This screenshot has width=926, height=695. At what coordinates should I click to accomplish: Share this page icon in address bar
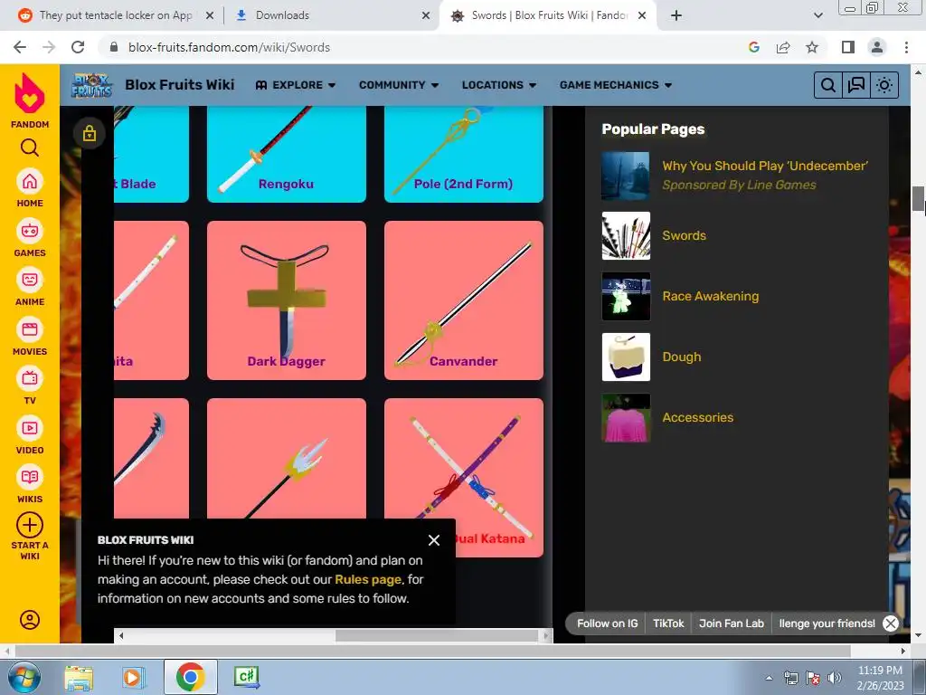783,47
